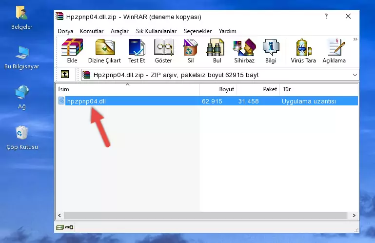Open the Komutlar menu
The image size is (375, 243).
tap(92, 31)
